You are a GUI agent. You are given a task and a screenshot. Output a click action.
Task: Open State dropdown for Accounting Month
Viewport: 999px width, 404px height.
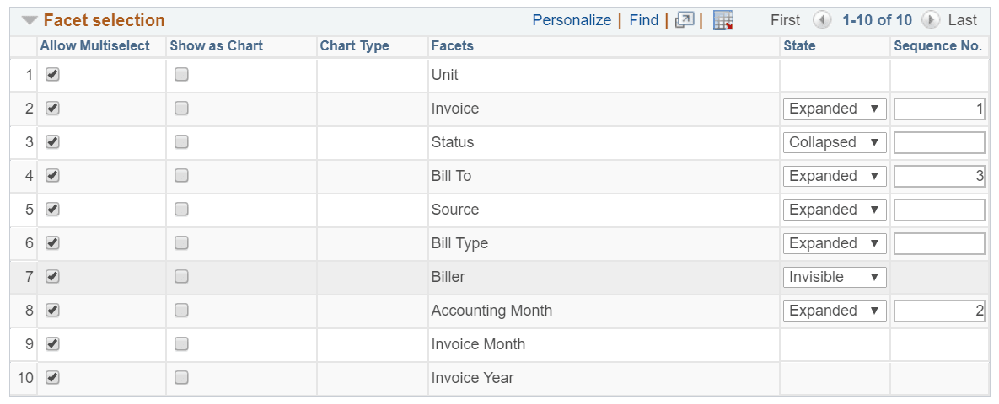coord(835,311)
